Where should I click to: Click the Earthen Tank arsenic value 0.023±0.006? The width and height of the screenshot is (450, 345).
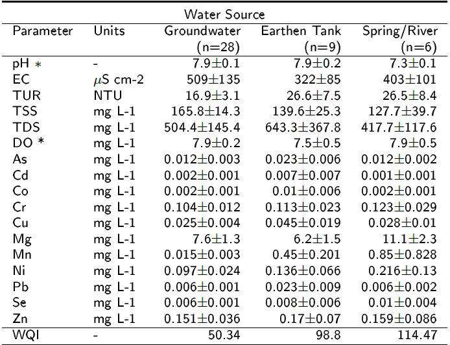tap(303, 159)
